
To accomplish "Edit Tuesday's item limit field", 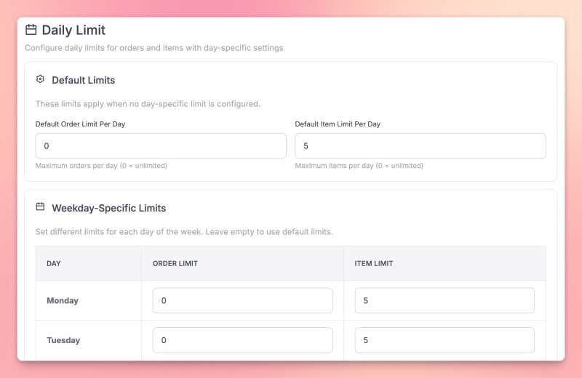I will [x=445, y=340].
